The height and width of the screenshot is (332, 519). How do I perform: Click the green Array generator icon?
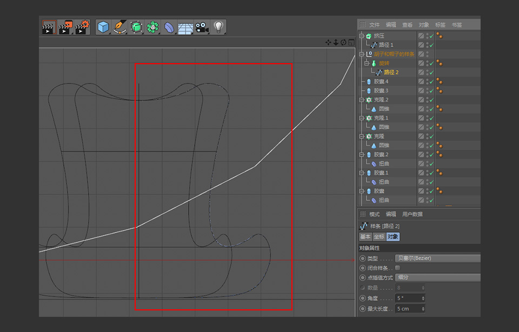(x=152, y=27)
